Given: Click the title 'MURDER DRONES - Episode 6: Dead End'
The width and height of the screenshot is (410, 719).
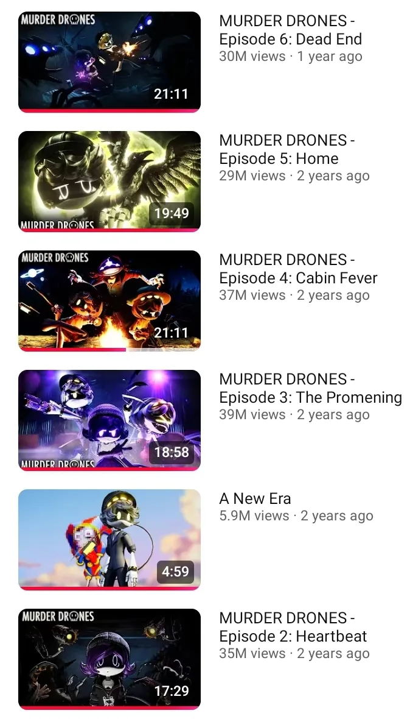Looking at the screenshot, I should click(291, 30).
